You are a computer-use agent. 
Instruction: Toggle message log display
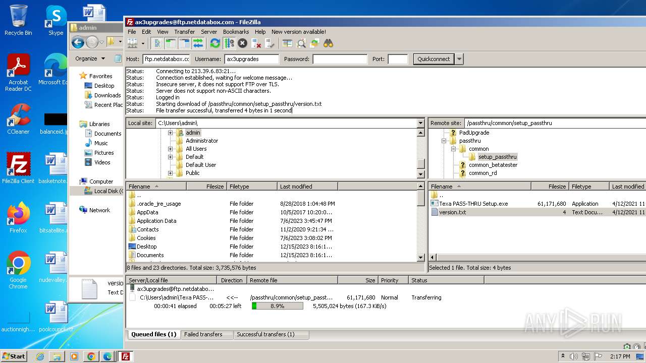click(x=157, y=43)
